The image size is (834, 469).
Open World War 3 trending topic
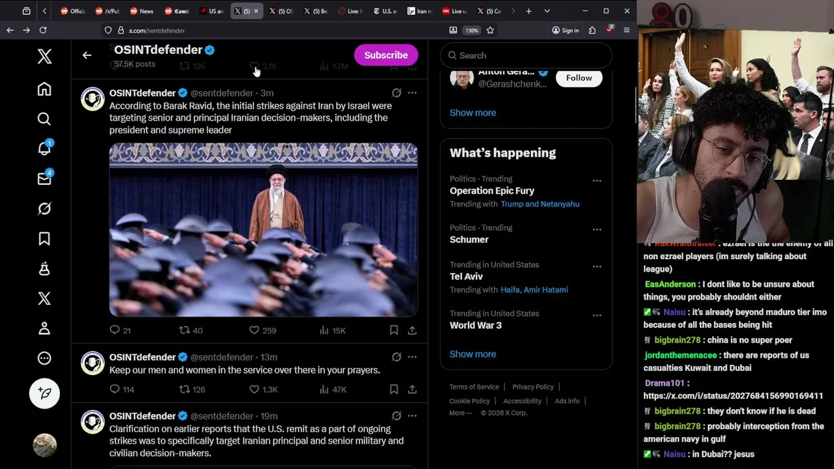tap(476, 325)
